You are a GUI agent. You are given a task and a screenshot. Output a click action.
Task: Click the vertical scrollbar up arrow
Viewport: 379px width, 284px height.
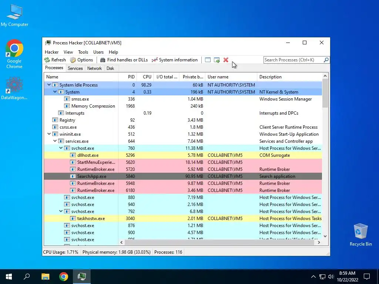tap(325, 76)
